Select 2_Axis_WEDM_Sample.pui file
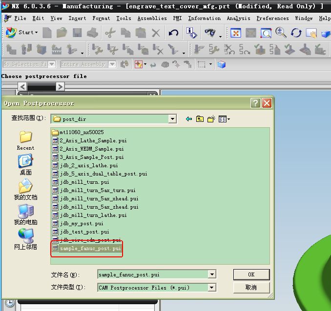 [x=88, y=149]
